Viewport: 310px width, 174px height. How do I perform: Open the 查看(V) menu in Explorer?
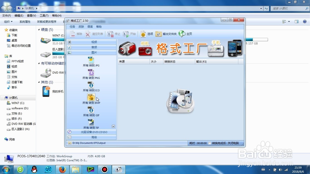point(31,15)
